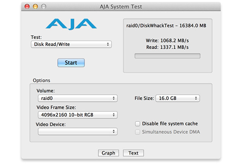Minimize the AJA System Test window
243x164 pixels.
click(x=35, y=6)
